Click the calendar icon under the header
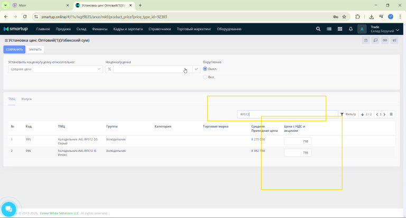406x218 pixels. (x=366, y=40)
